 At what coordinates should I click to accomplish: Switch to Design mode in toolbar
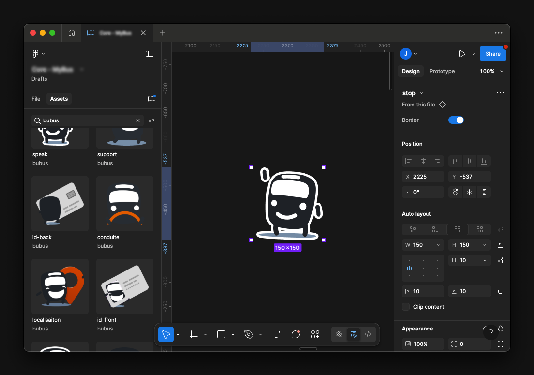pyautogui.click(x=353, y=334)
